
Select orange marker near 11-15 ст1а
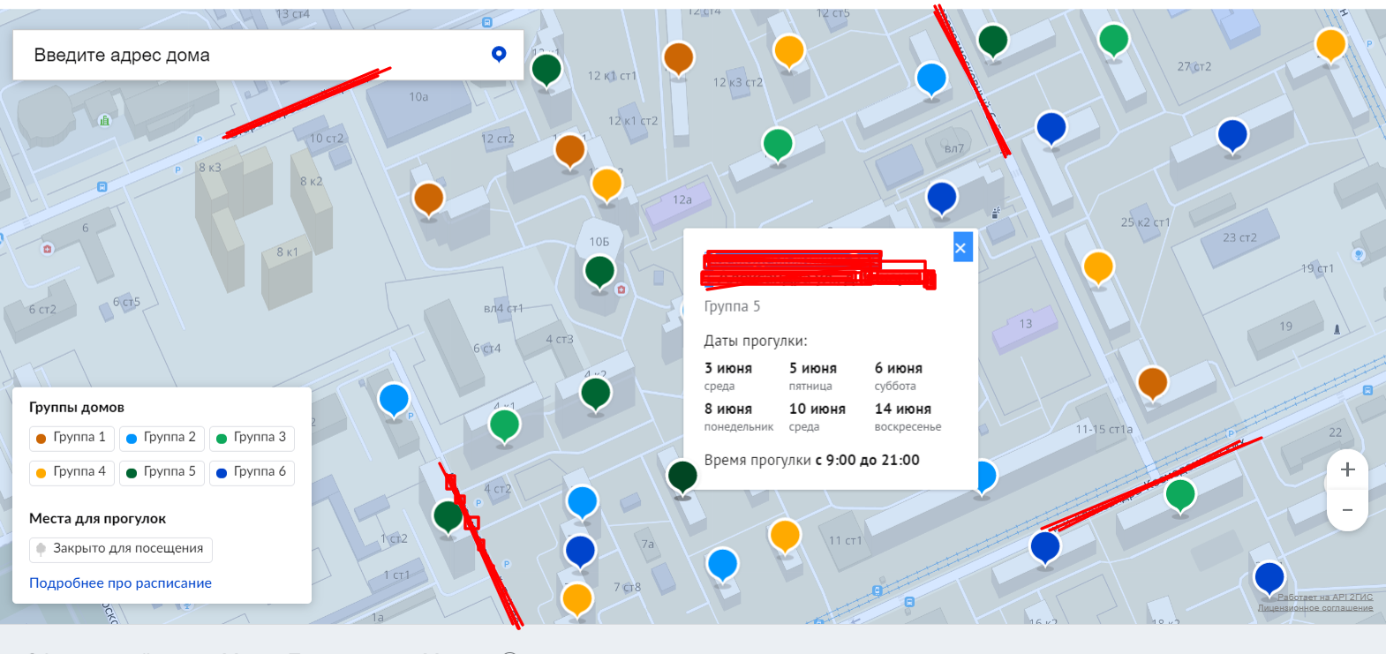[1153, 382]
